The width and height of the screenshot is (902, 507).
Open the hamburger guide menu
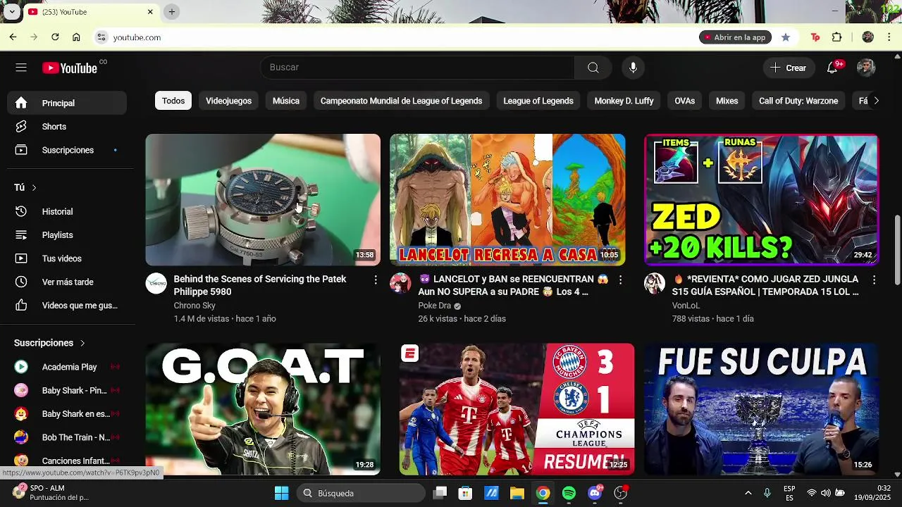coord(21,68)
